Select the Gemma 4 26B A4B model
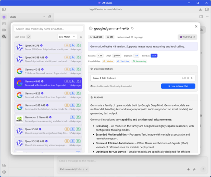 48,107
